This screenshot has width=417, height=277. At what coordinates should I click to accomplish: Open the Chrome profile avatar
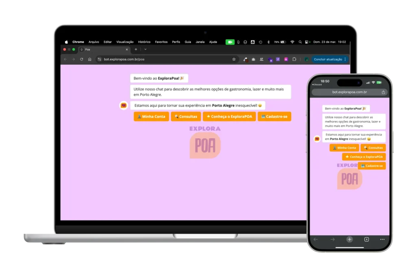(x=306, y=59)
